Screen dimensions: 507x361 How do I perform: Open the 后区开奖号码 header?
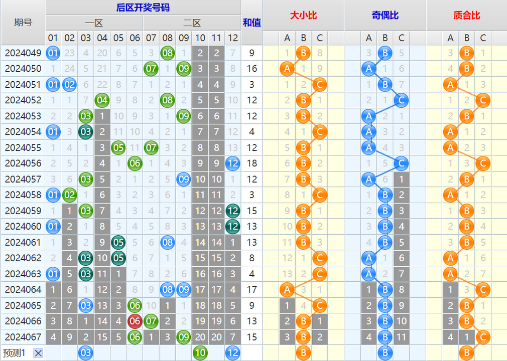(x=143, y=8)
